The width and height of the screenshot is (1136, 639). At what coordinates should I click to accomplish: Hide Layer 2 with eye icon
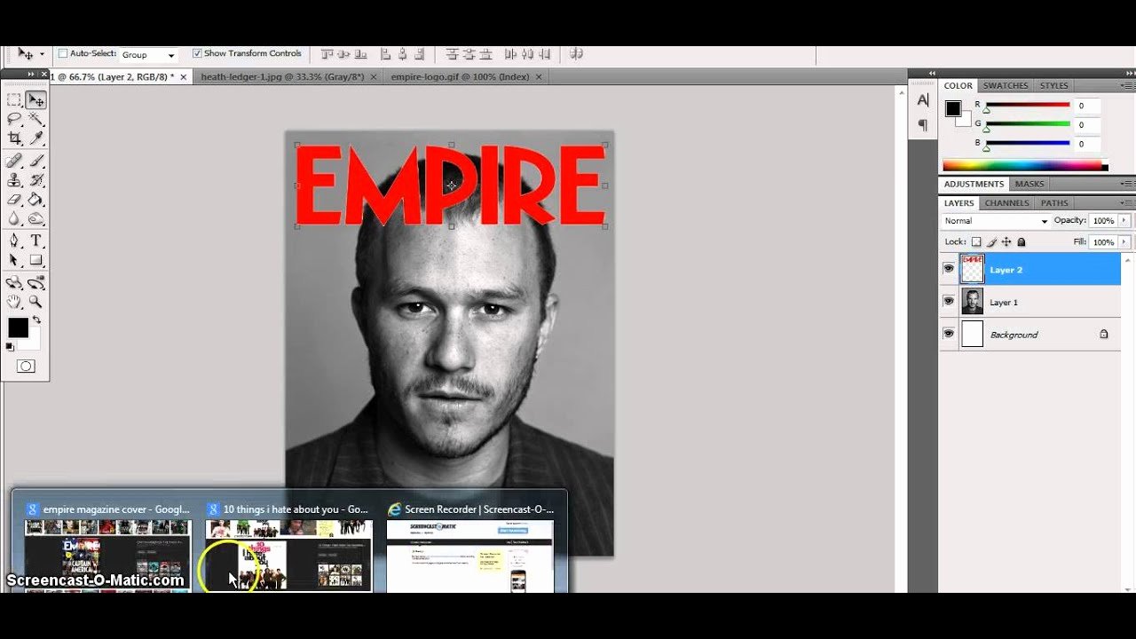pyautogui.click(x=949, y=269)
